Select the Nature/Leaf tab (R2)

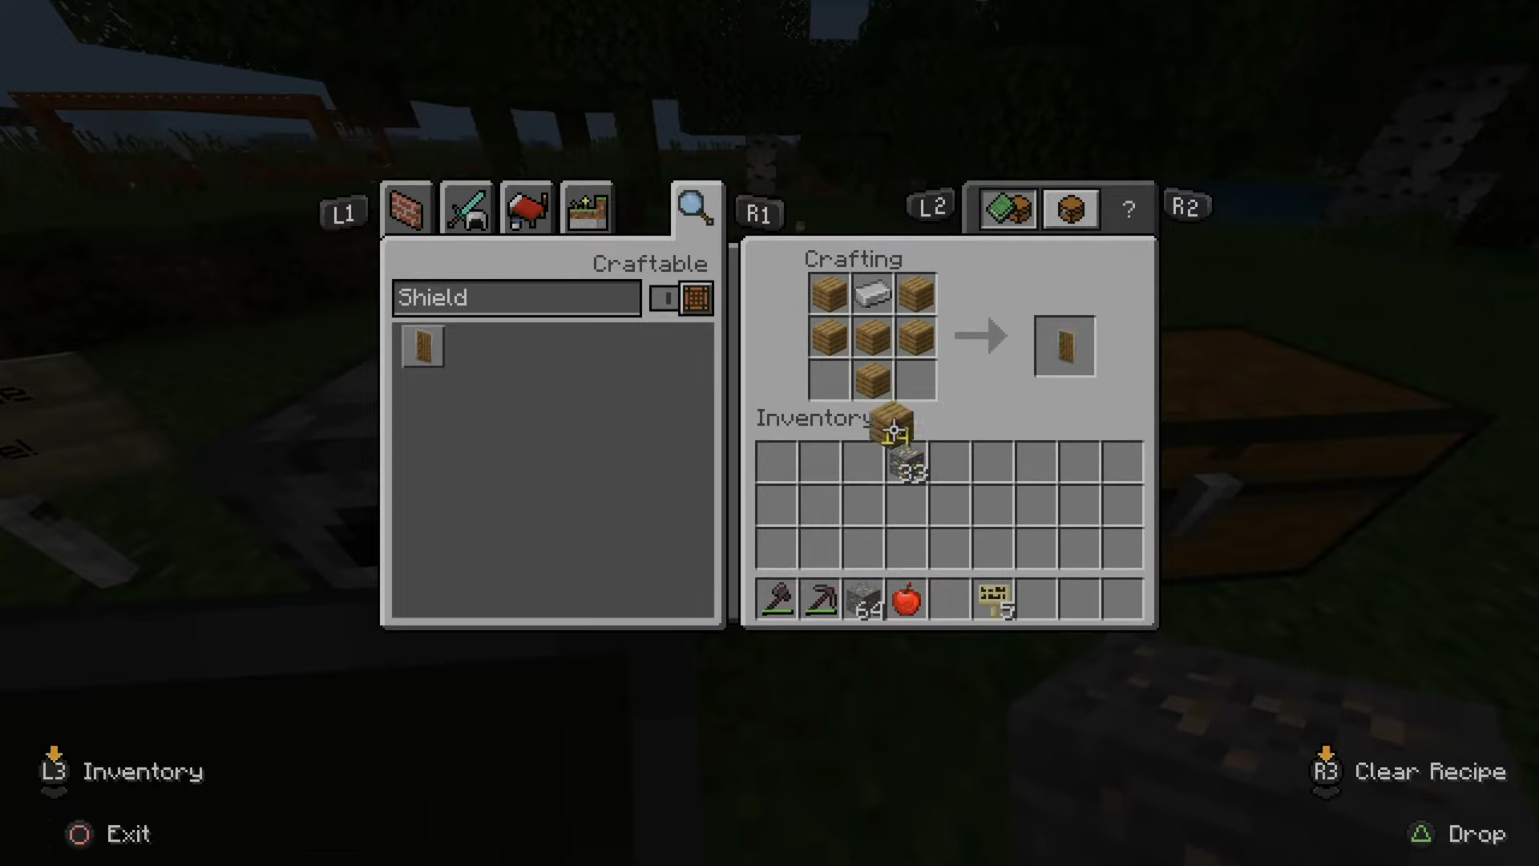click(1008, 207)
